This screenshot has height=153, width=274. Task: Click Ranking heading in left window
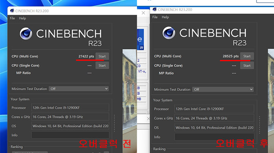(17, 147)
